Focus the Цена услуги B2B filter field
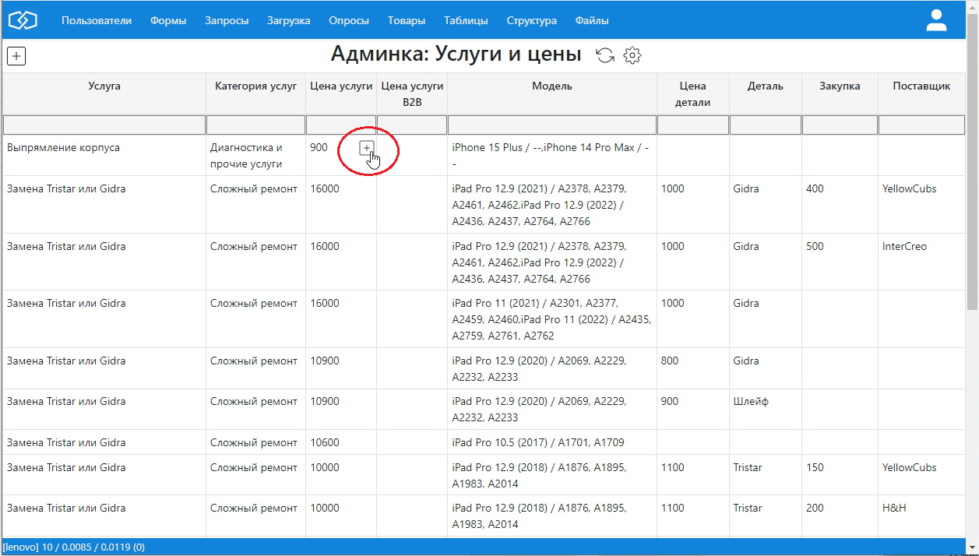Screen dimensions: 979x556 click(412, 125)
